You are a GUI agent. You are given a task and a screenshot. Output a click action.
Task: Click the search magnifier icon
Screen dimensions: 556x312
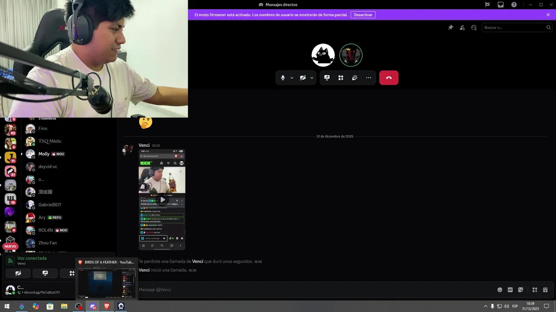click(x=549, y=27)
